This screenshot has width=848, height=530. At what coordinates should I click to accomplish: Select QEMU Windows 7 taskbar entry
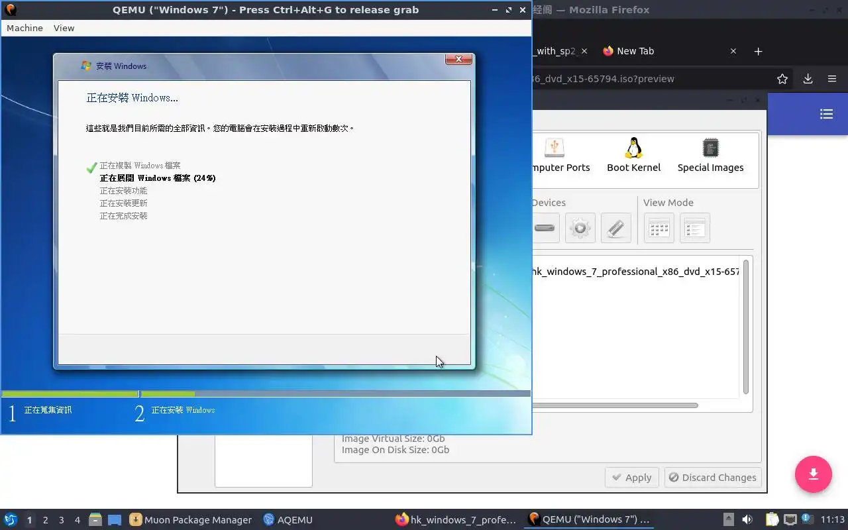coord(588,520)
